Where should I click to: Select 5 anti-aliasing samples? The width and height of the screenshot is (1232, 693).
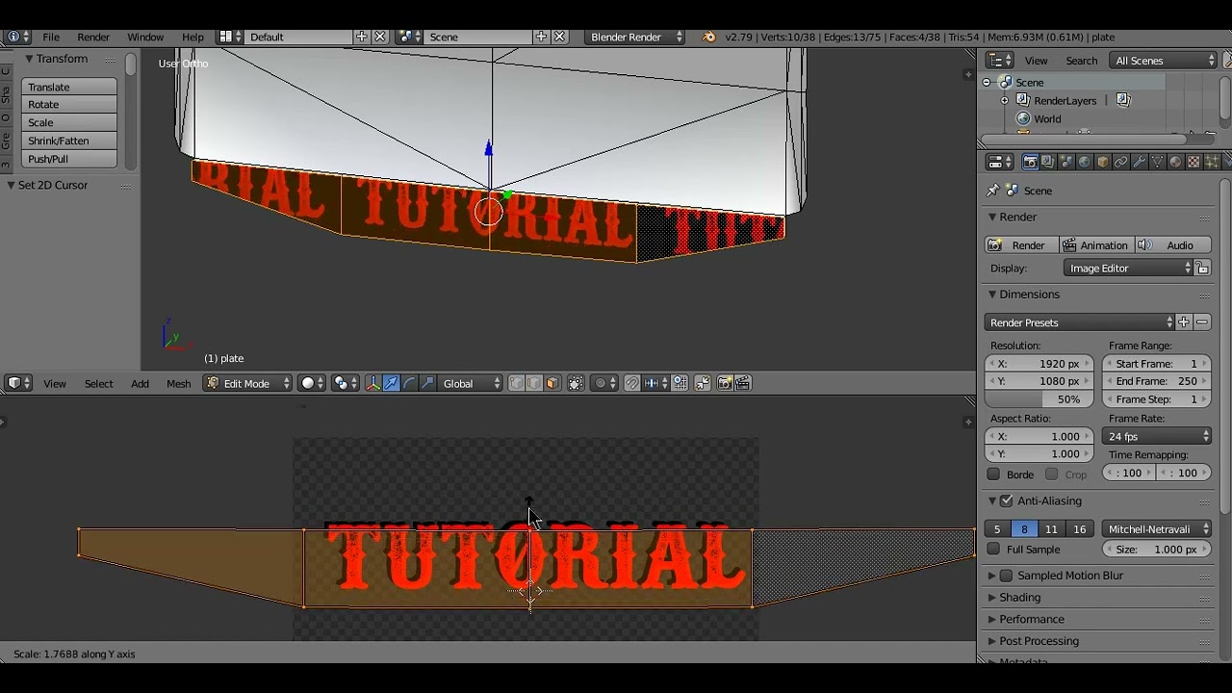(997, 529)
